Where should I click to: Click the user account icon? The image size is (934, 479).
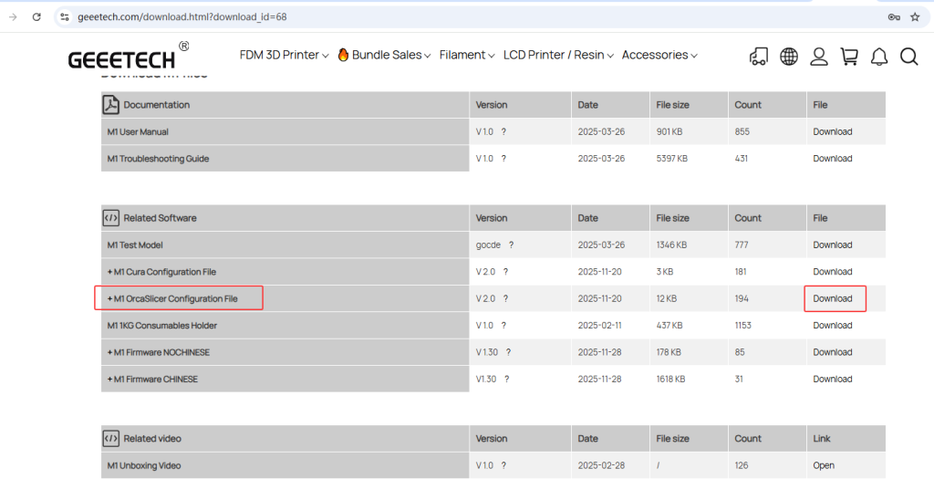pos(819,57)
